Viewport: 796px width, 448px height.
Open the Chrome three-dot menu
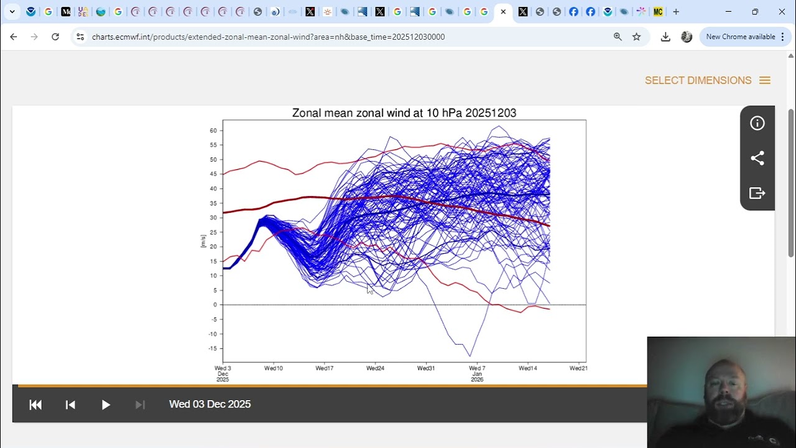(782, 37)
